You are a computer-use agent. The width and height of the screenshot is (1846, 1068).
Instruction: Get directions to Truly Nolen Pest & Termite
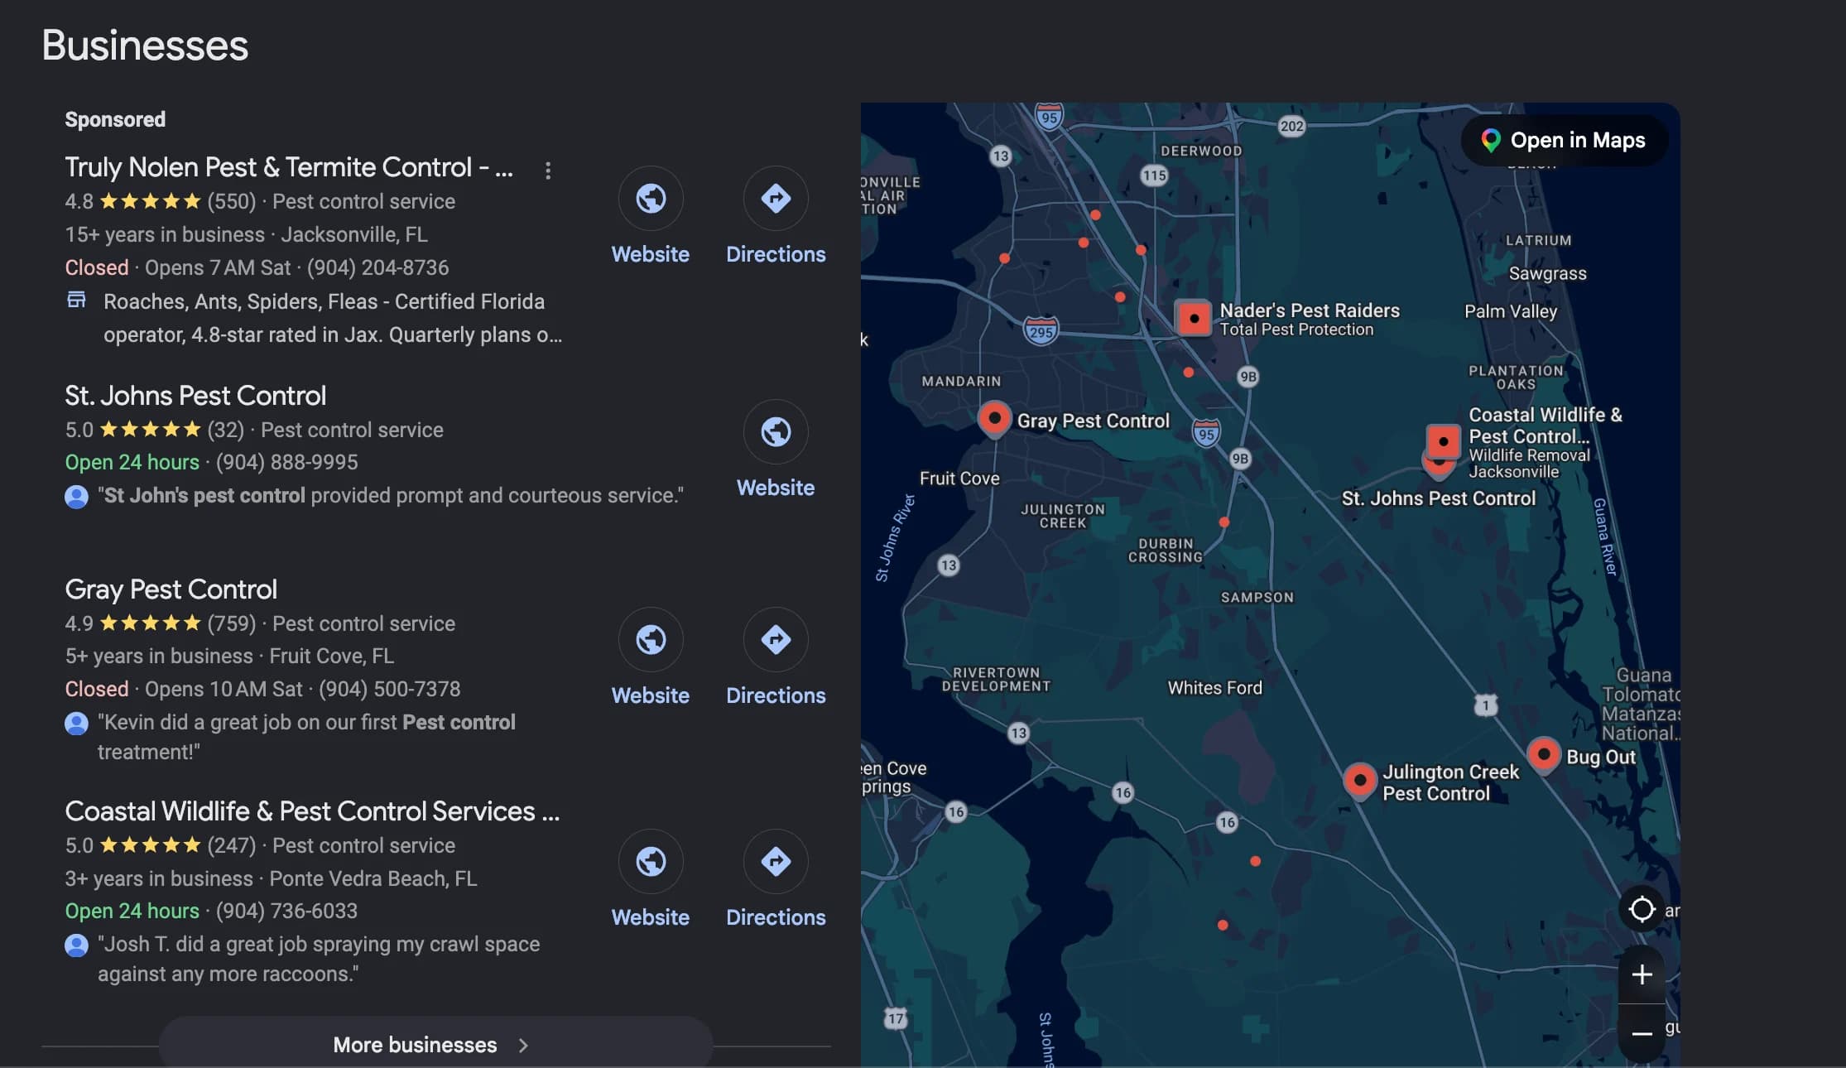click(776, 199)
